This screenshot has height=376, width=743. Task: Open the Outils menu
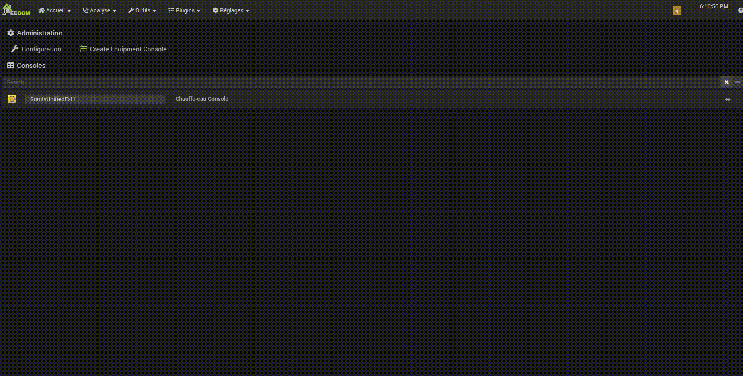pyautogui.click(x=142, y=10)
